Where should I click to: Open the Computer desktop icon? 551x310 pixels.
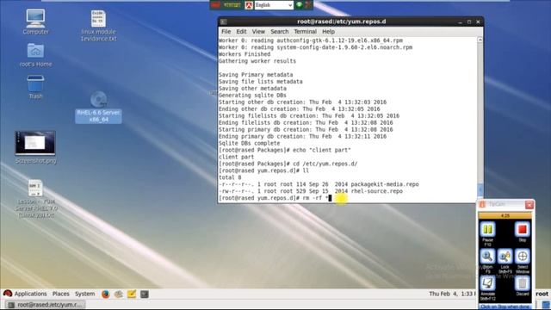click(35, 19)
